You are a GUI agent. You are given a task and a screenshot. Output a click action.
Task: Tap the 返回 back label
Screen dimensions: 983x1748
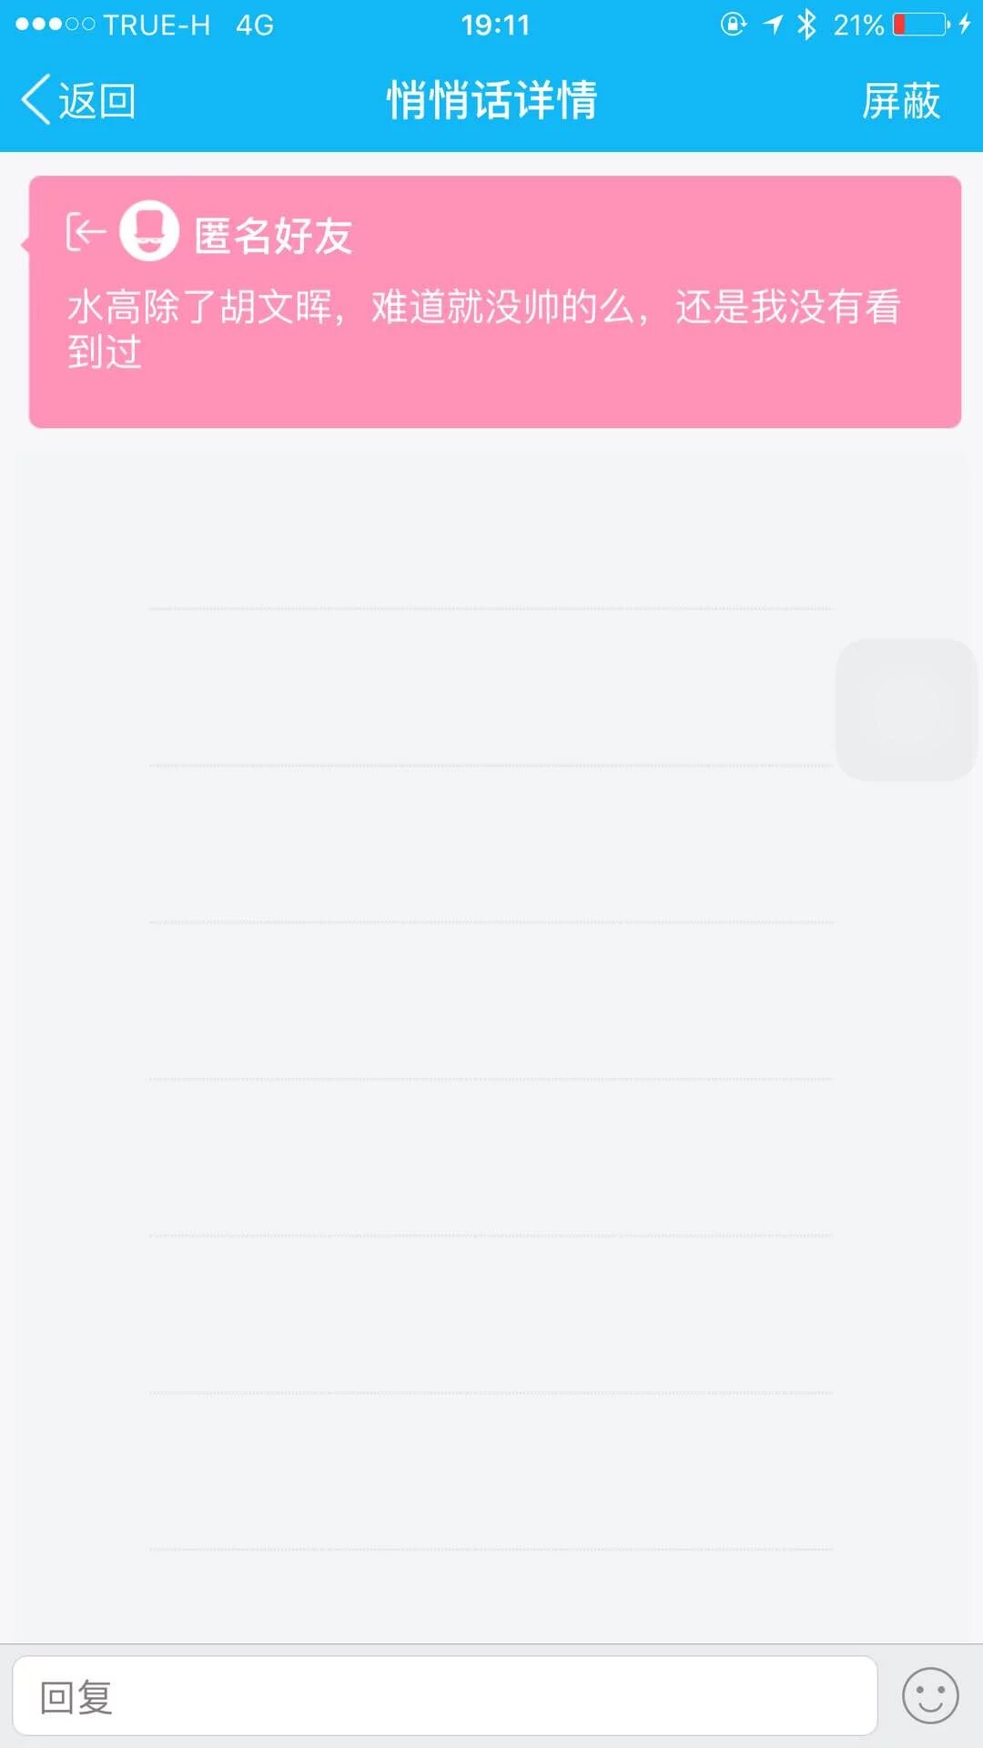(x=97, y=100)
